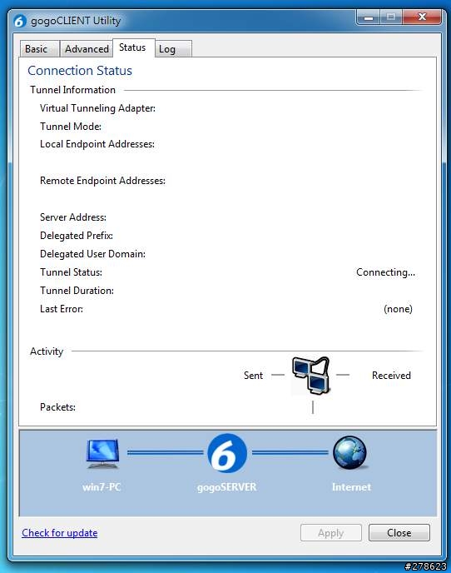Click the 'Virtual Tunneling Adapter:' label

[97, 108]
